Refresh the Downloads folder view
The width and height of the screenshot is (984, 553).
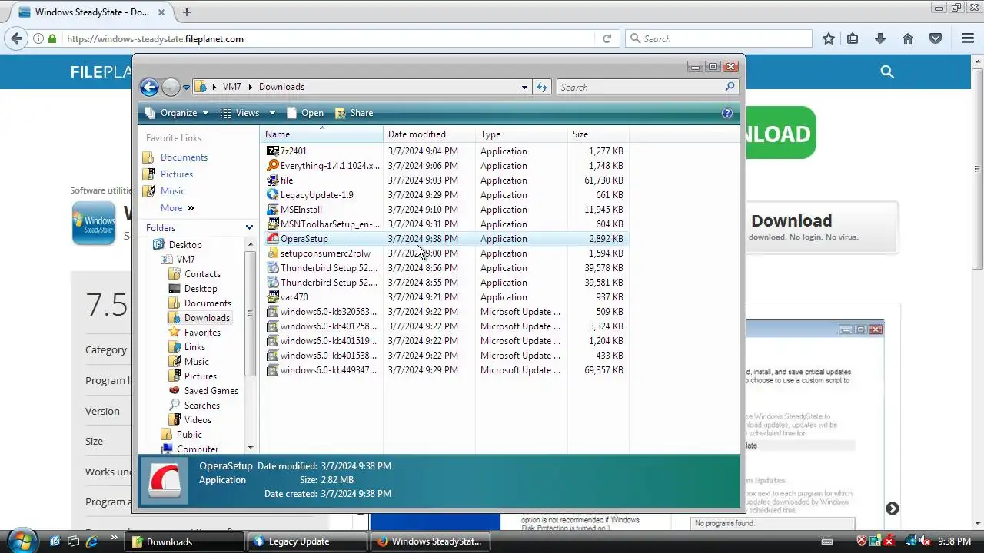pyautogui.click(x=542, y=88)
